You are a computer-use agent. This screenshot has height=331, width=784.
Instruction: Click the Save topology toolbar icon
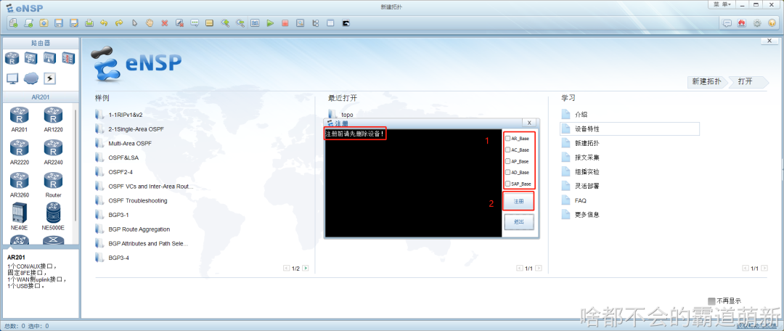pyautogui.click(x=59, y=23)
